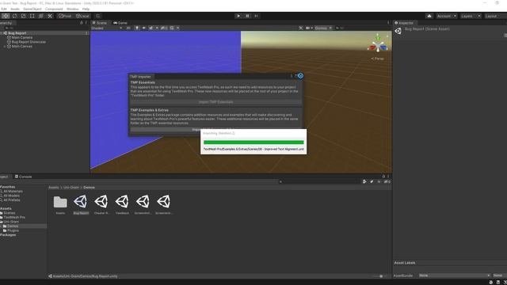Click the grid snapping toolbar icon
507x285 pixels.
pyautogui.click(x=98, y=16)
